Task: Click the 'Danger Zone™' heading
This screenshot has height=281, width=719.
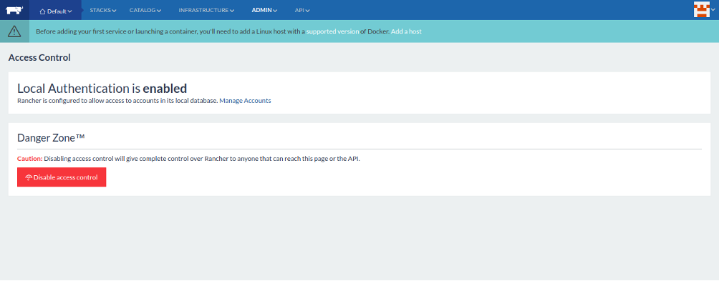Action: click(52, 137)
